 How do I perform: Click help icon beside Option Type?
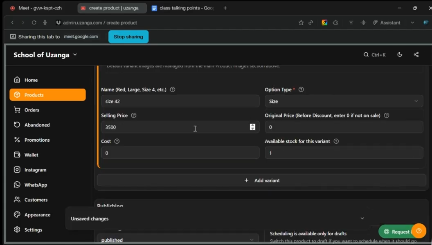pos(301,90)
